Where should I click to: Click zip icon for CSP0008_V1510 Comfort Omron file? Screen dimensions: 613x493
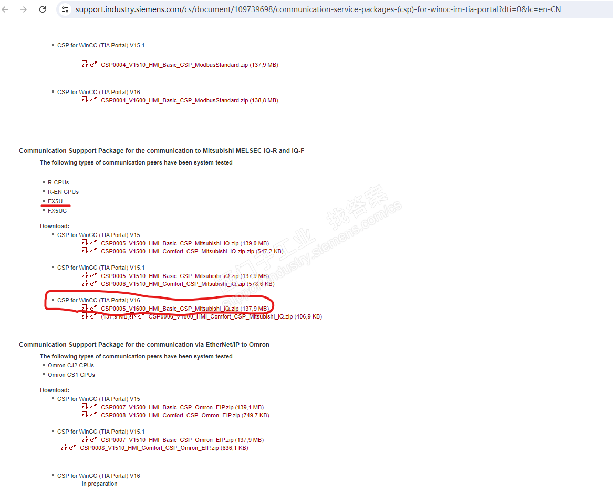[64, 447]
